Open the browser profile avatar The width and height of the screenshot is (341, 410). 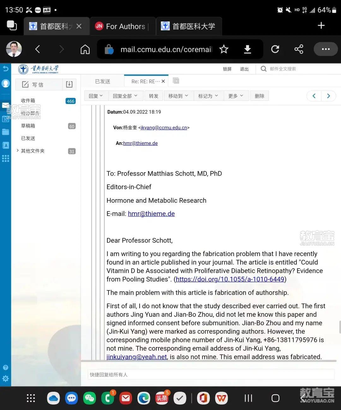pyautogui.click(x=14, y=49)
